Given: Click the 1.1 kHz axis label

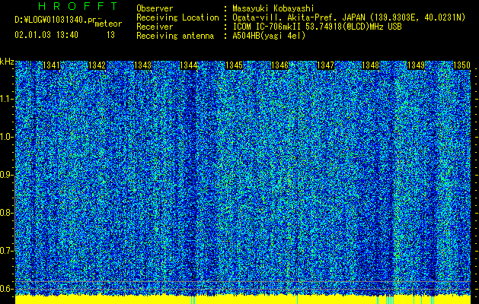Looking at the screenshot, I should click(x=6, y=99).
